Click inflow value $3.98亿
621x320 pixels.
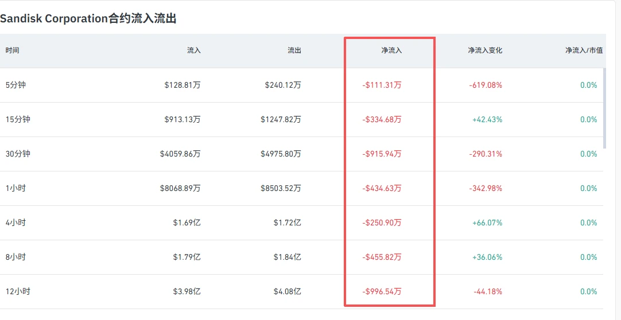[187, 291]
